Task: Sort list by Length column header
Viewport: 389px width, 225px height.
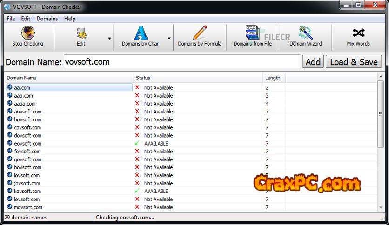Action: pos(273,78)
